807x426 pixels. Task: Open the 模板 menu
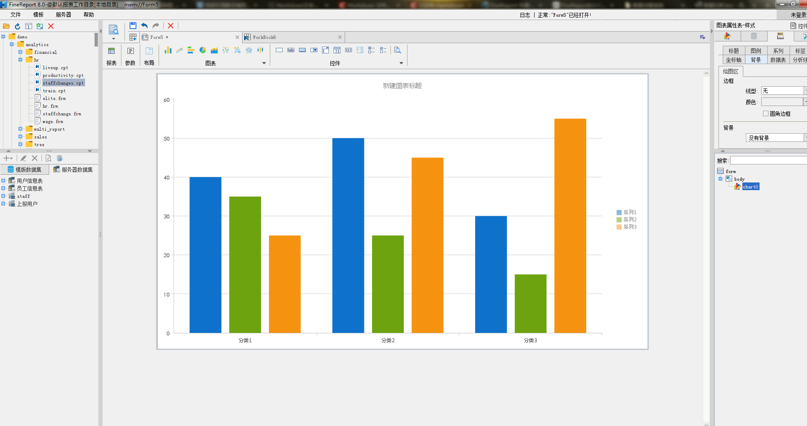coord(38,15)
